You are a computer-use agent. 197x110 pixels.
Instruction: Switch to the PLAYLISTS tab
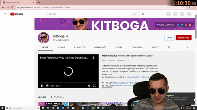79,47
